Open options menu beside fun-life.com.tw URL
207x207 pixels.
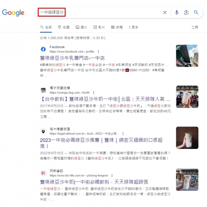(x=112, y=175)
